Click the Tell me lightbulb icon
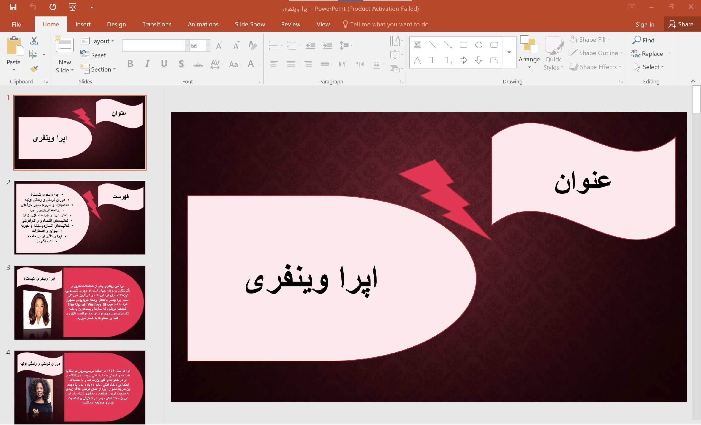Viewport: 701px width, 425px height. pos(345,24)
